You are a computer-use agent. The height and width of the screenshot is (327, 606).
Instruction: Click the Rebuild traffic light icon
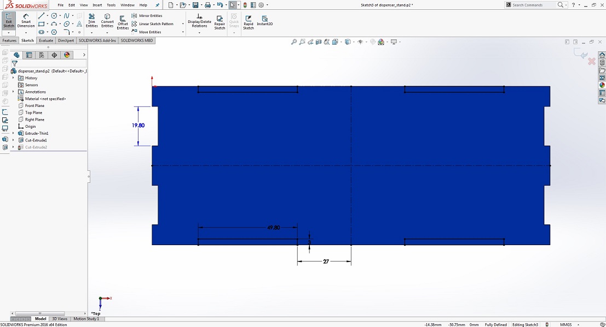point(245,5)
